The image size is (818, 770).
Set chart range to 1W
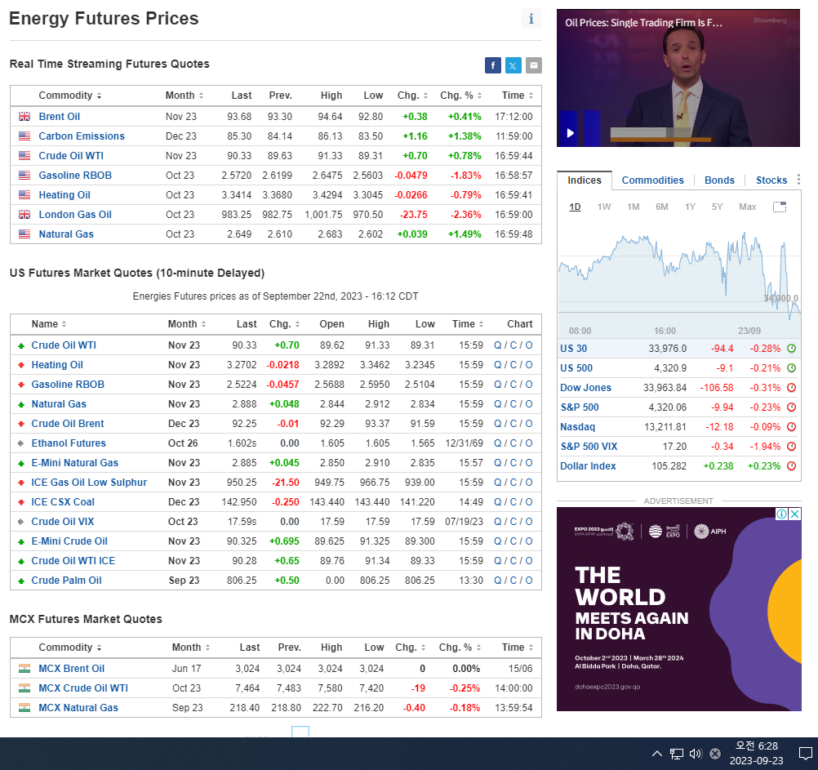tap(604, 207)
